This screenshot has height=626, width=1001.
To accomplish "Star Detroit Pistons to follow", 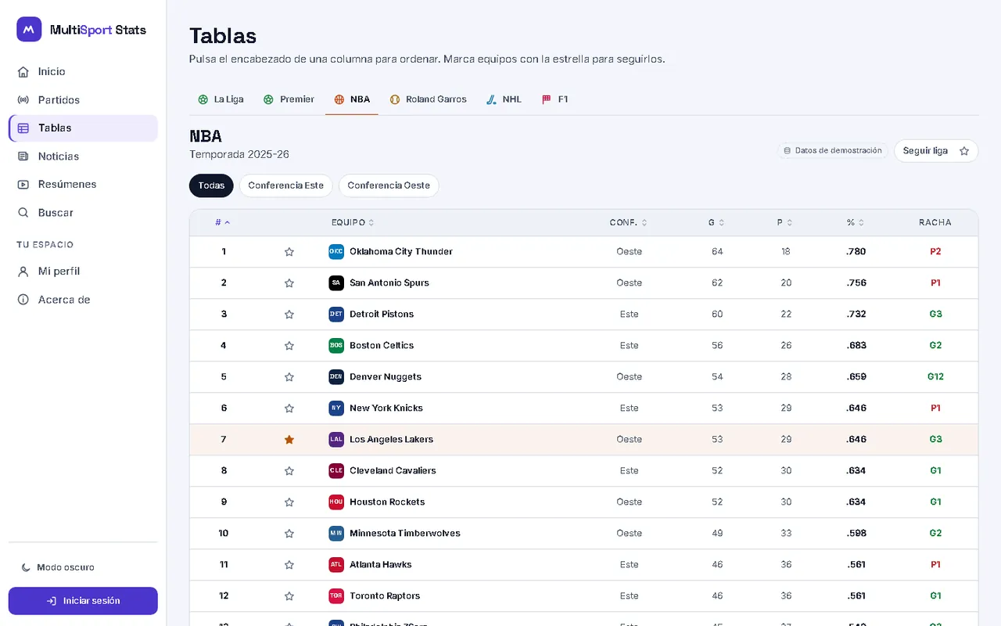I will 289,315.
